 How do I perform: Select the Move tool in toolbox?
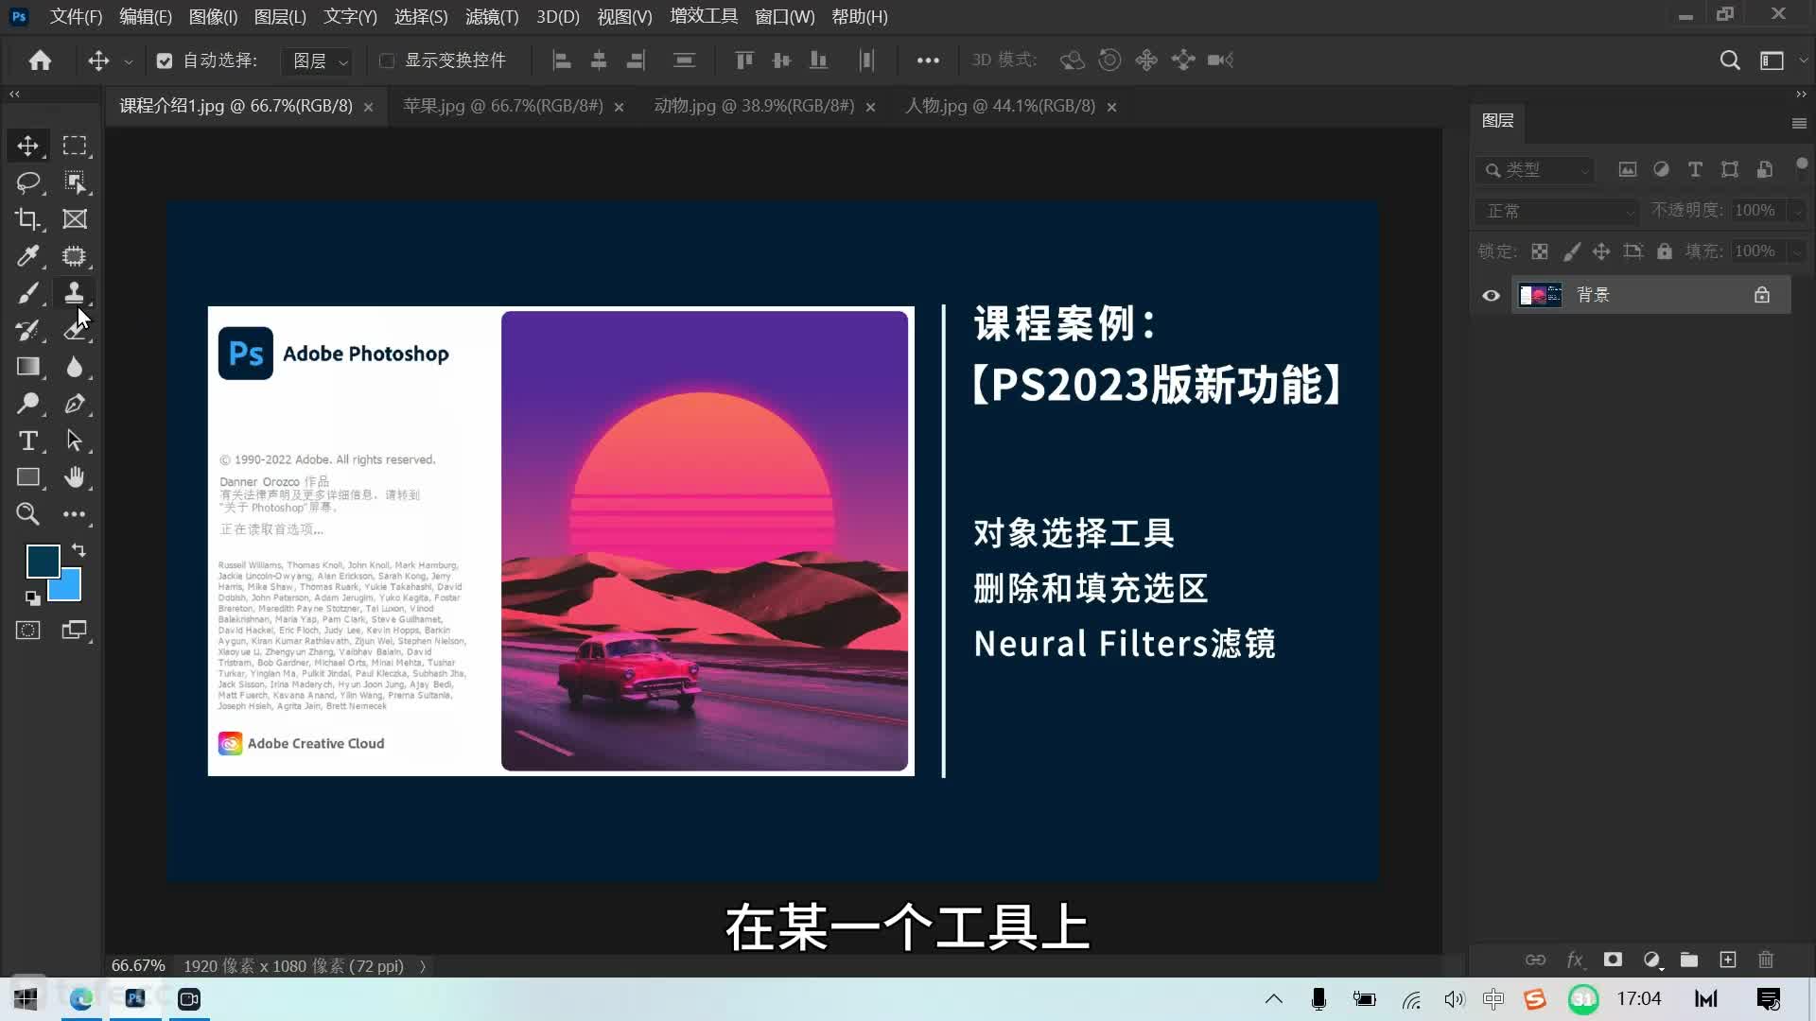(x=27, y=146)
